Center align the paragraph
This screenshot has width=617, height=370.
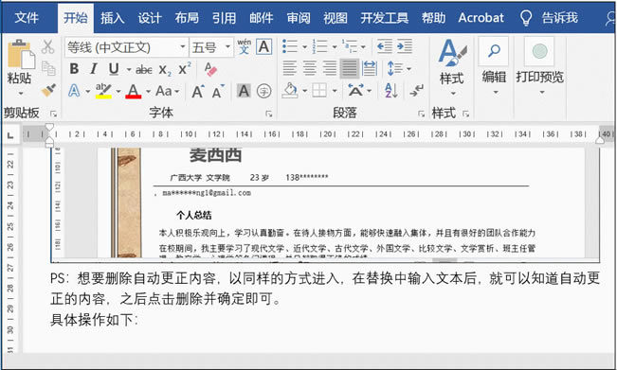click(x=310, y=69)
